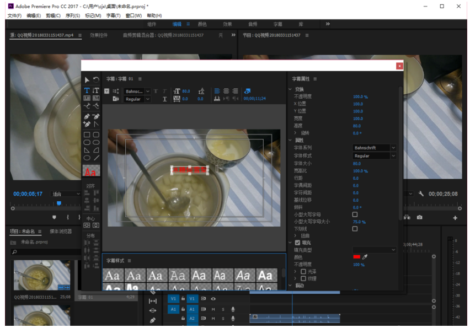Image resolution: width=470 pixels, height=328 pixels.
Task: Toggle V1 track eye visibility
Action: pos(213,299)
